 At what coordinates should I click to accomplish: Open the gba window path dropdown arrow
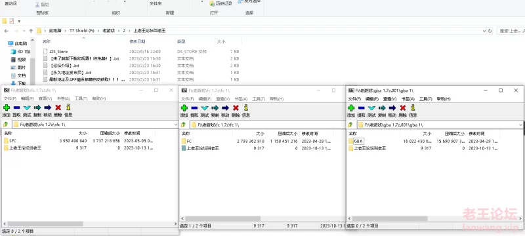520,125
